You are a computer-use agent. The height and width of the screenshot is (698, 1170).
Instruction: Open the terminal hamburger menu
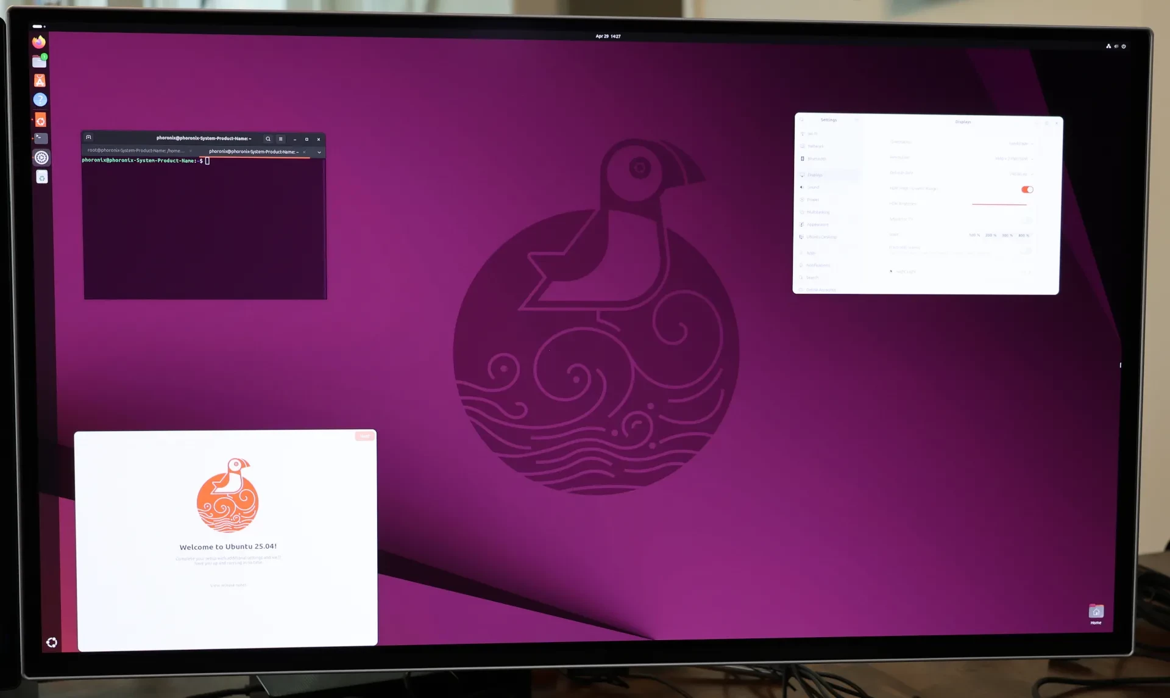pos(280,139)
